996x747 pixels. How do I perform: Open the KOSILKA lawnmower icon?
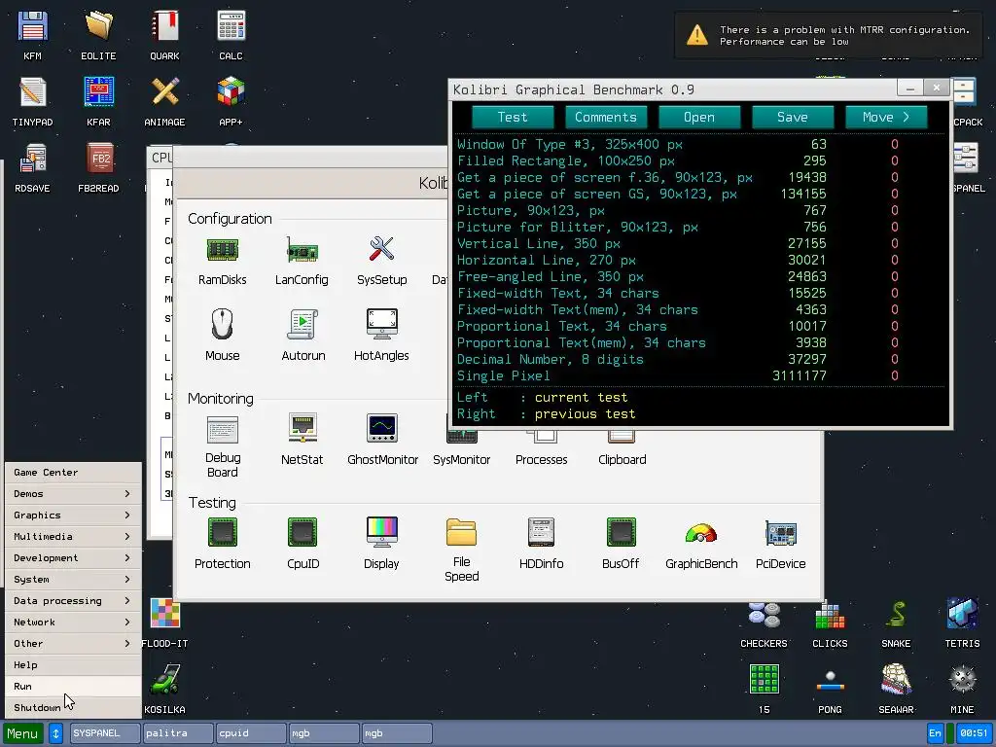pos(164,680)
